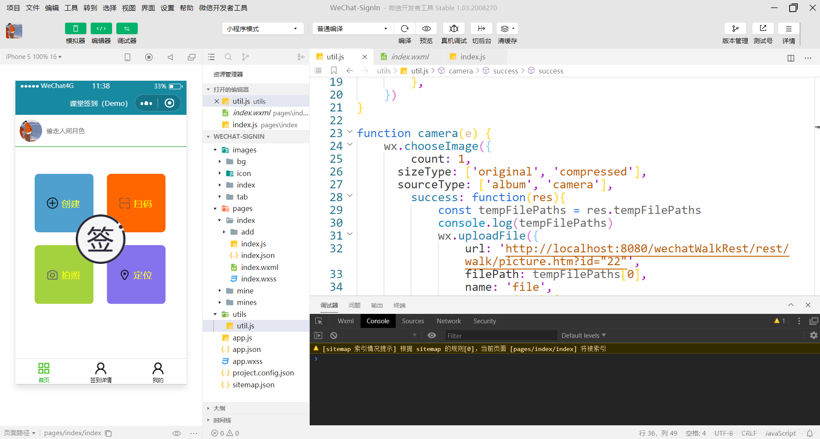Open the Default levels dropdown
The image size is (820, 439).
[583, 336]
